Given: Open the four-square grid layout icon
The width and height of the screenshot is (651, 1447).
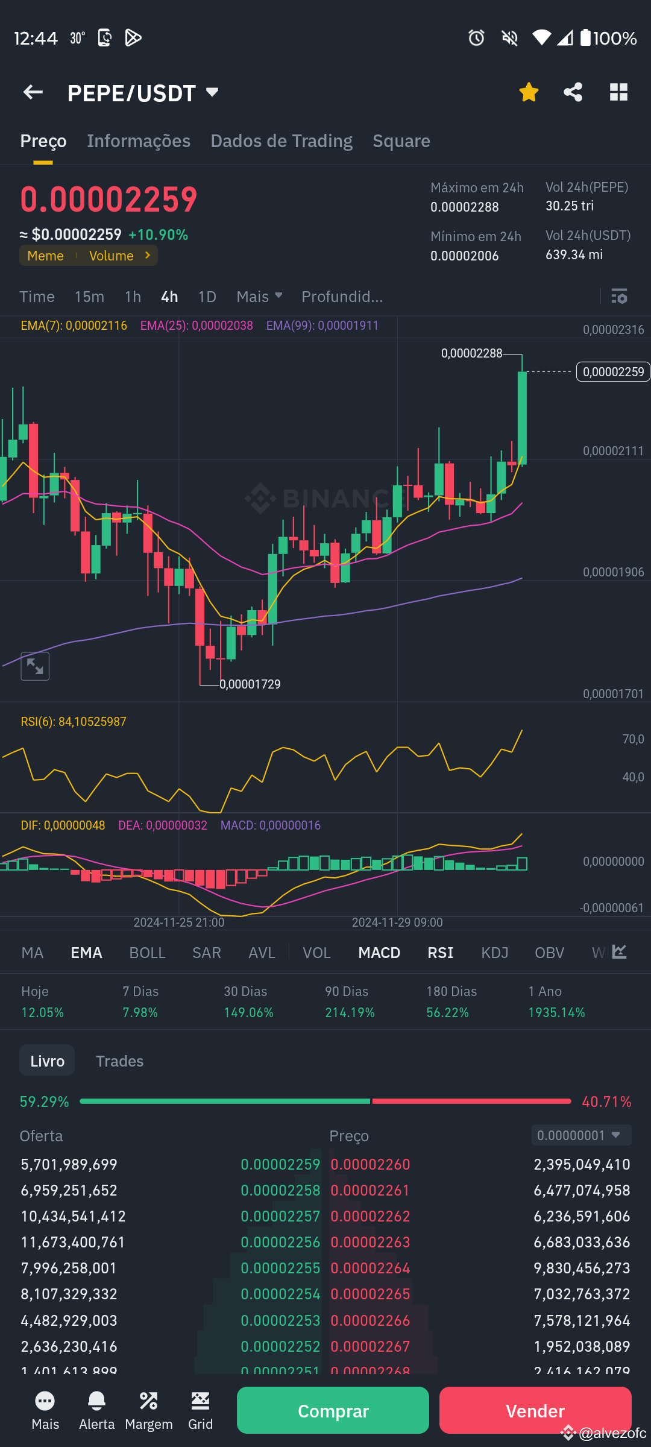Looking at the screenshot, I should pos(619,92).
